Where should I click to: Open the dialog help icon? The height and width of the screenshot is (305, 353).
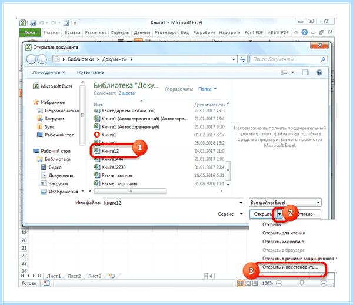tap(319, 72)
